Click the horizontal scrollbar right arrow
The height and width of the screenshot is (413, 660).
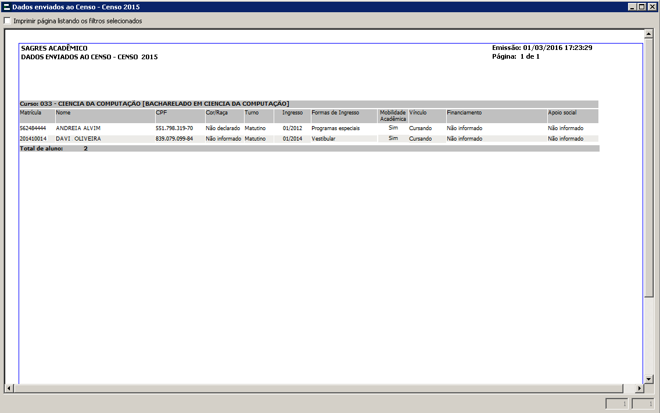click(640, 388)
